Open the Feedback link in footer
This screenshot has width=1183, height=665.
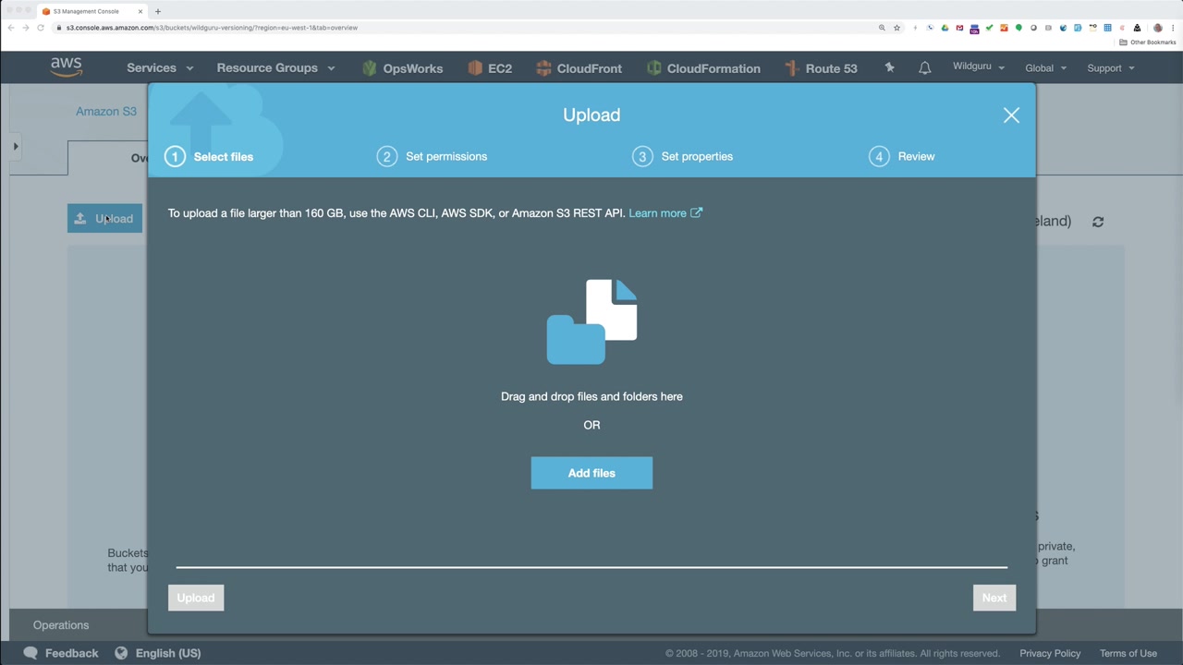tap(71, 653)
